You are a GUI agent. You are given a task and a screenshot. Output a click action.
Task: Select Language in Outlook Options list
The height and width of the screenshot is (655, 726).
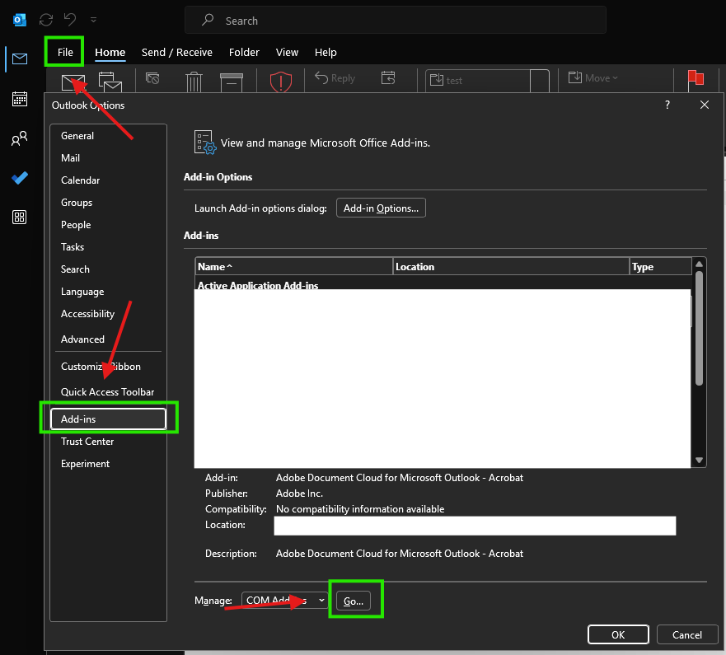108,292
